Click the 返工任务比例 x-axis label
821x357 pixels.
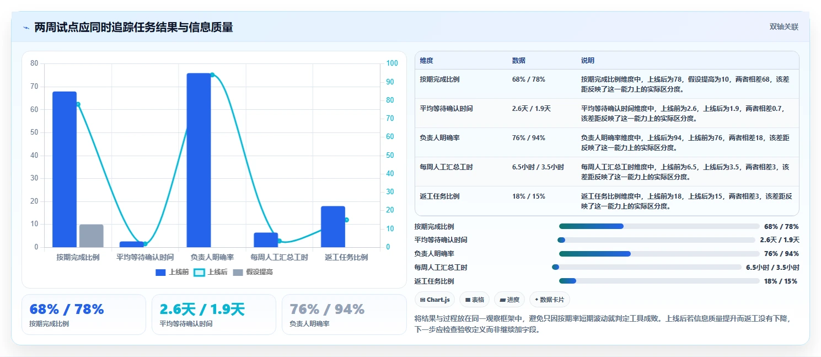[346, 258]
